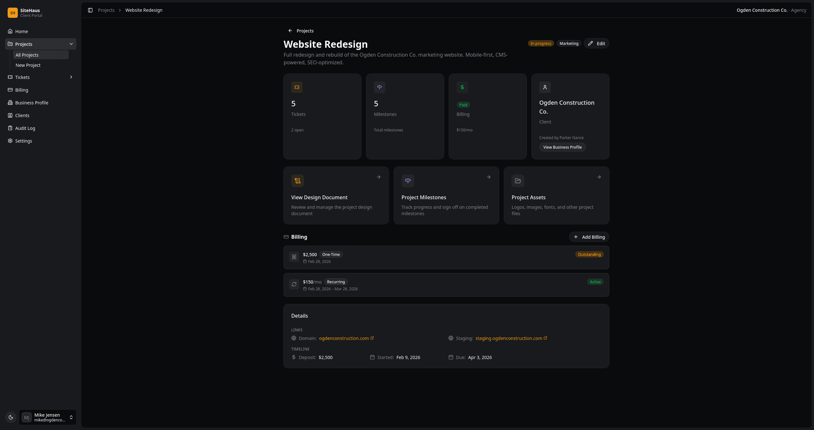814x430 pixels.
Task: Click the design document icon
Action: click(297, 180)
